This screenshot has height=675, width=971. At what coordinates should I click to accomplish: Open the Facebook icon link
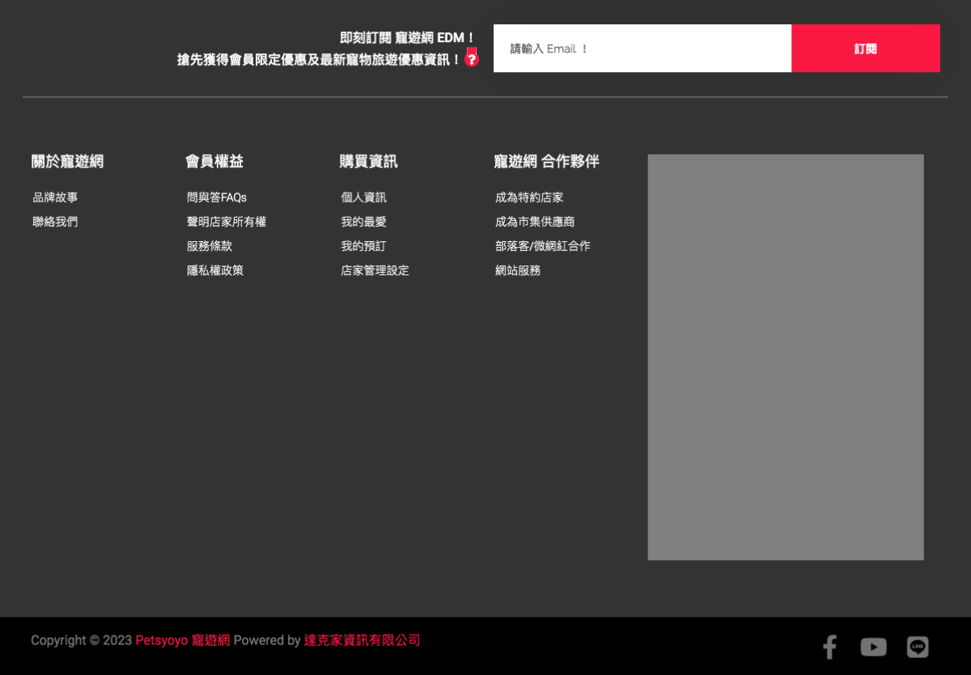point(829,647)
